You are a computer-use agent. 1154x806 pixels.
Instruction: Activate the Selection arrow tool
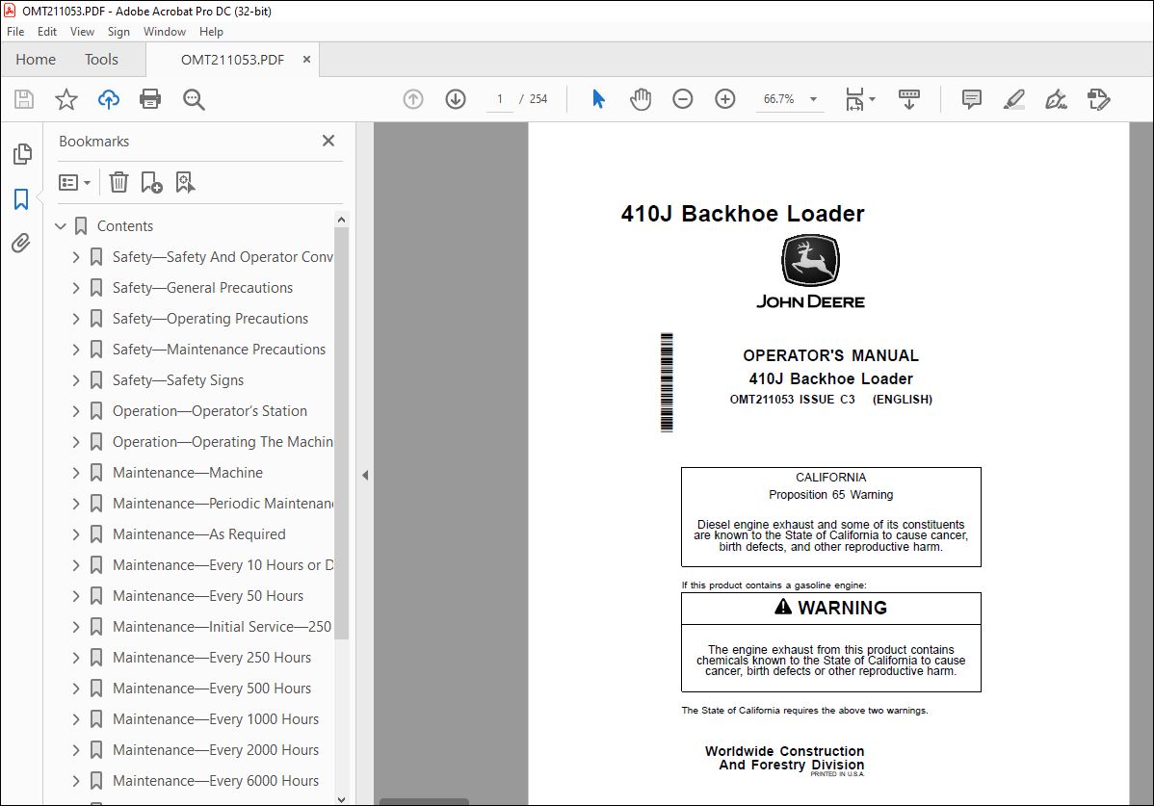(x=598, y=99)
